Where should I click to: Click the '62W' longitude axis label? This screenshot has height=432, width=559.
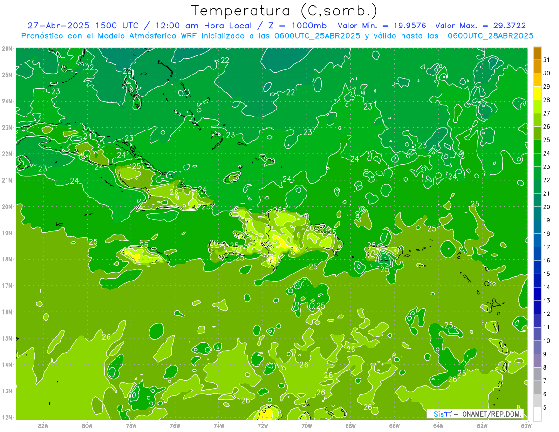[482, 425]
